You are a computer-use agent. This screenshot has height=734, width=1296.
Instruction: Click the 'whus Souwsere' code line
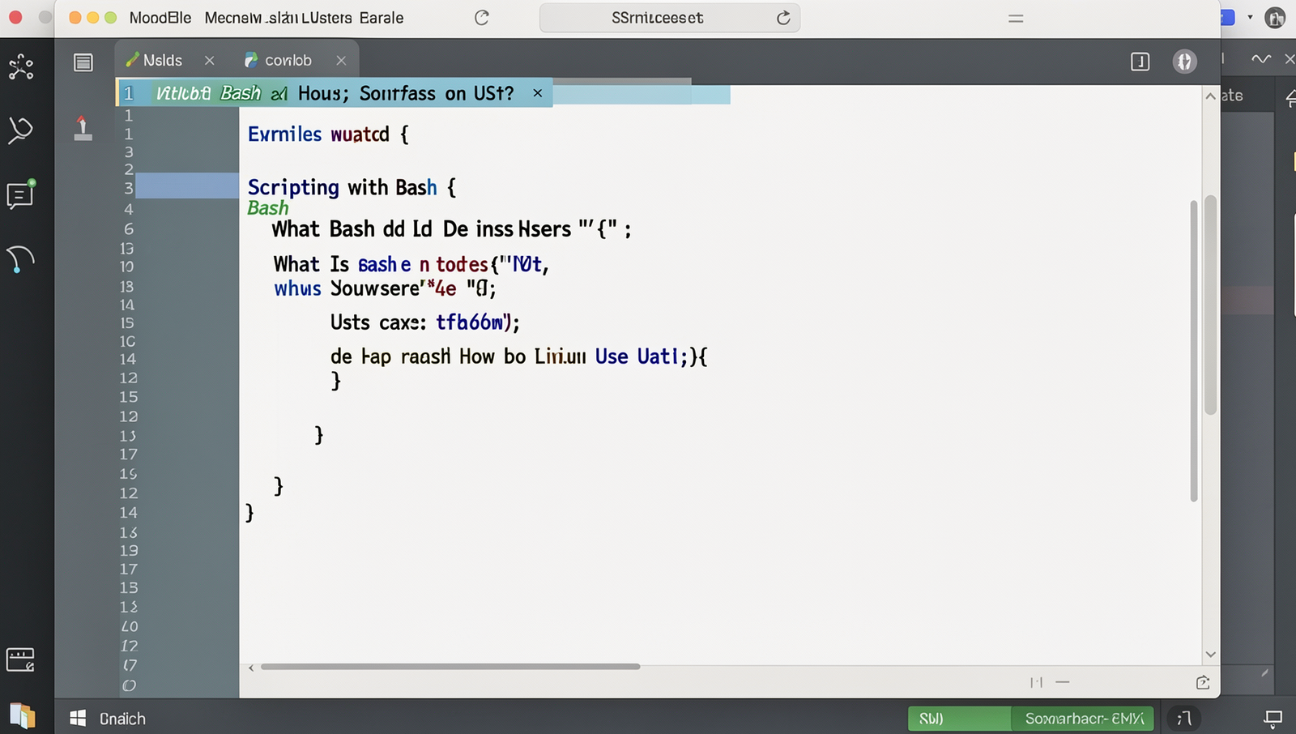pyautogui.click(x=385, y=288)
